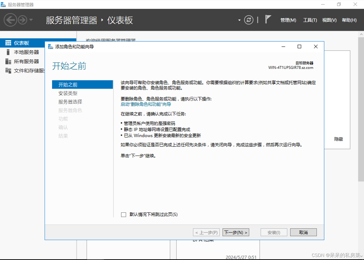This screenshot has width=364, height=260.
Task: Click the 仪表板 dashboard grid icon
Action: click(8, 43)
